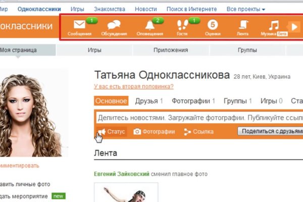This screenshot has width=303, height=202.
Task: Open the Музыка note icon
Action: (273, 25)
